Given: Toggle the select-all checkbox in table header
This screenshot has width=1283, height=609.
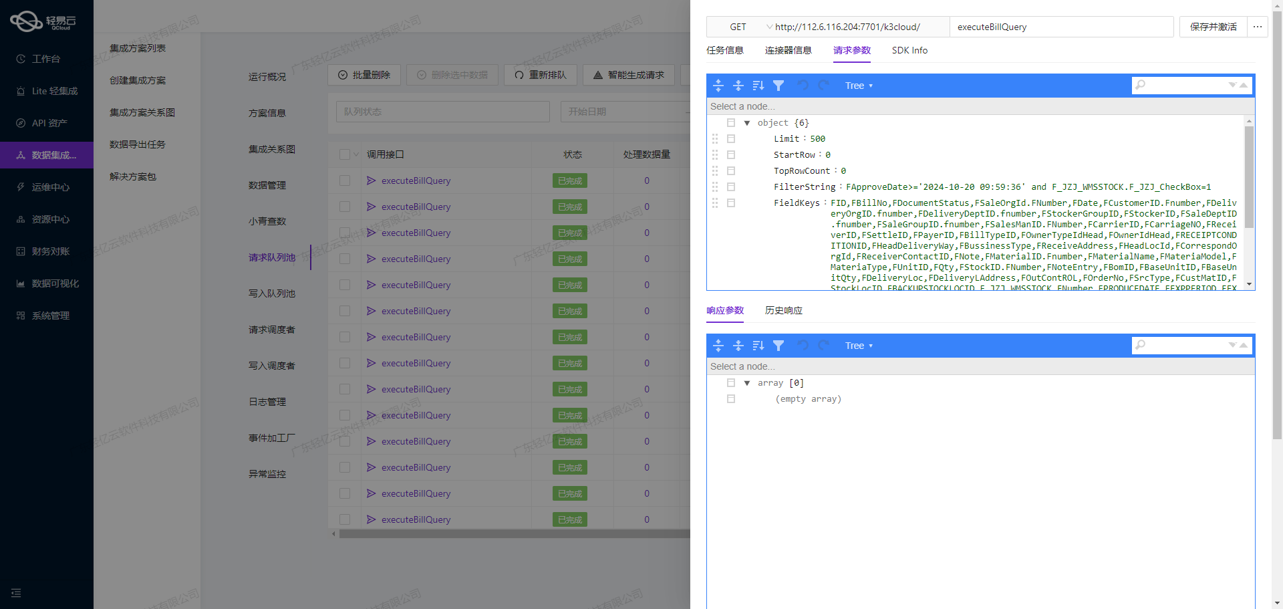Looking at the screenshot, I should tap(345, 154).
